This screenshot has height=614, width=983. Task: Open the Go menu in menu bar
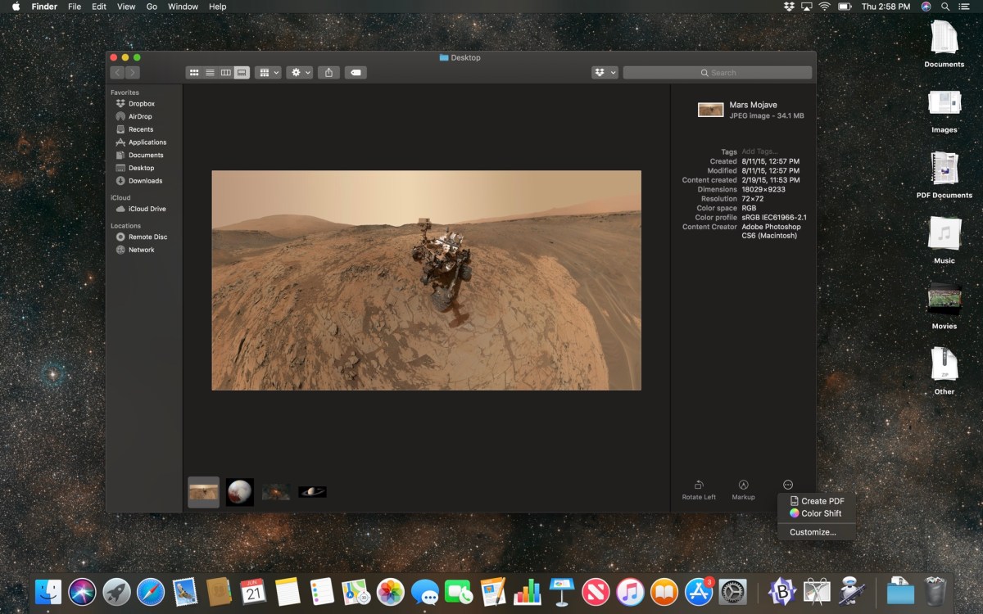(152, 7)
